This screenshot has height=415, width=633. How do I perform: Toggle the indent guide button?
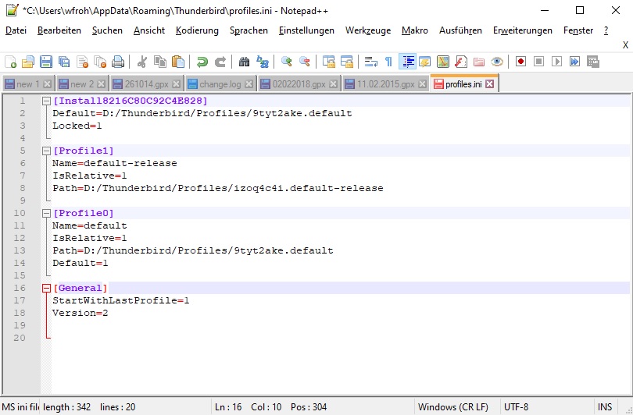click(407, 62)
